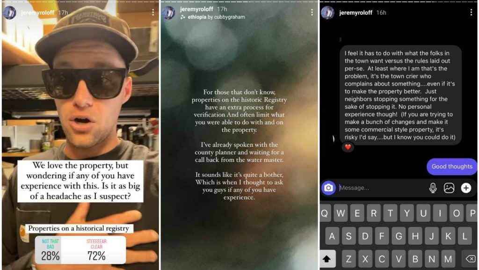Open jeremyroloff avatar in second story

pos(168,13)
